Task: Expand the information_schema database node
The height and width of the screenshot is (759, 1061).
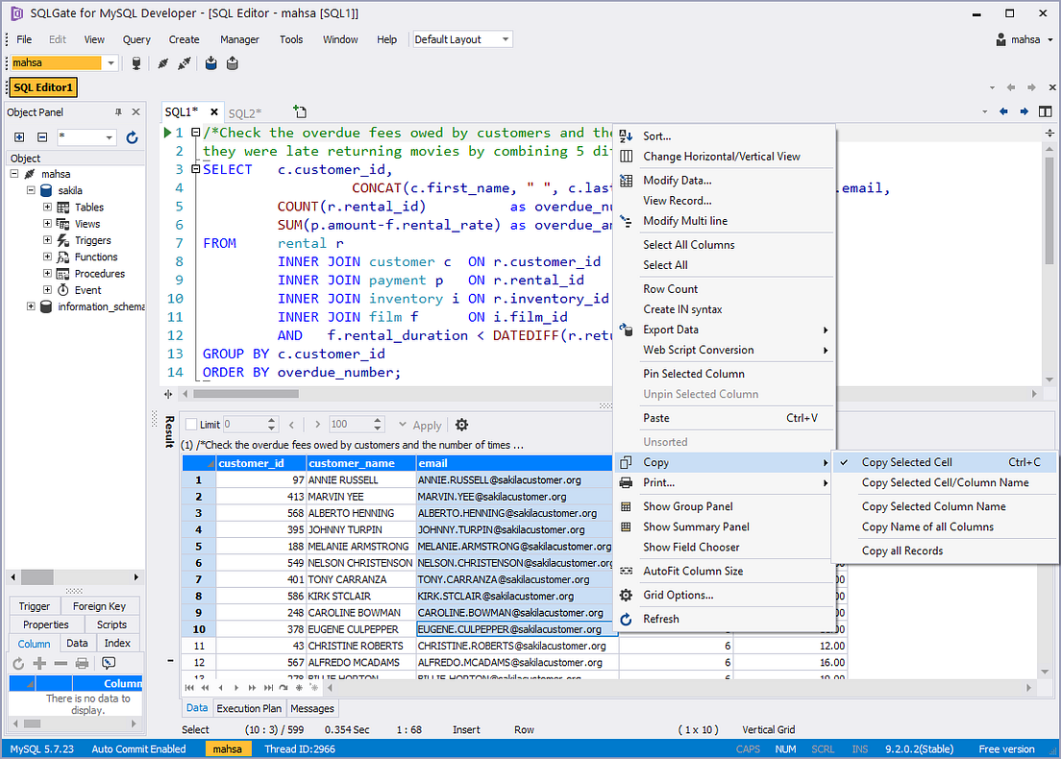Action: point(29,306)
